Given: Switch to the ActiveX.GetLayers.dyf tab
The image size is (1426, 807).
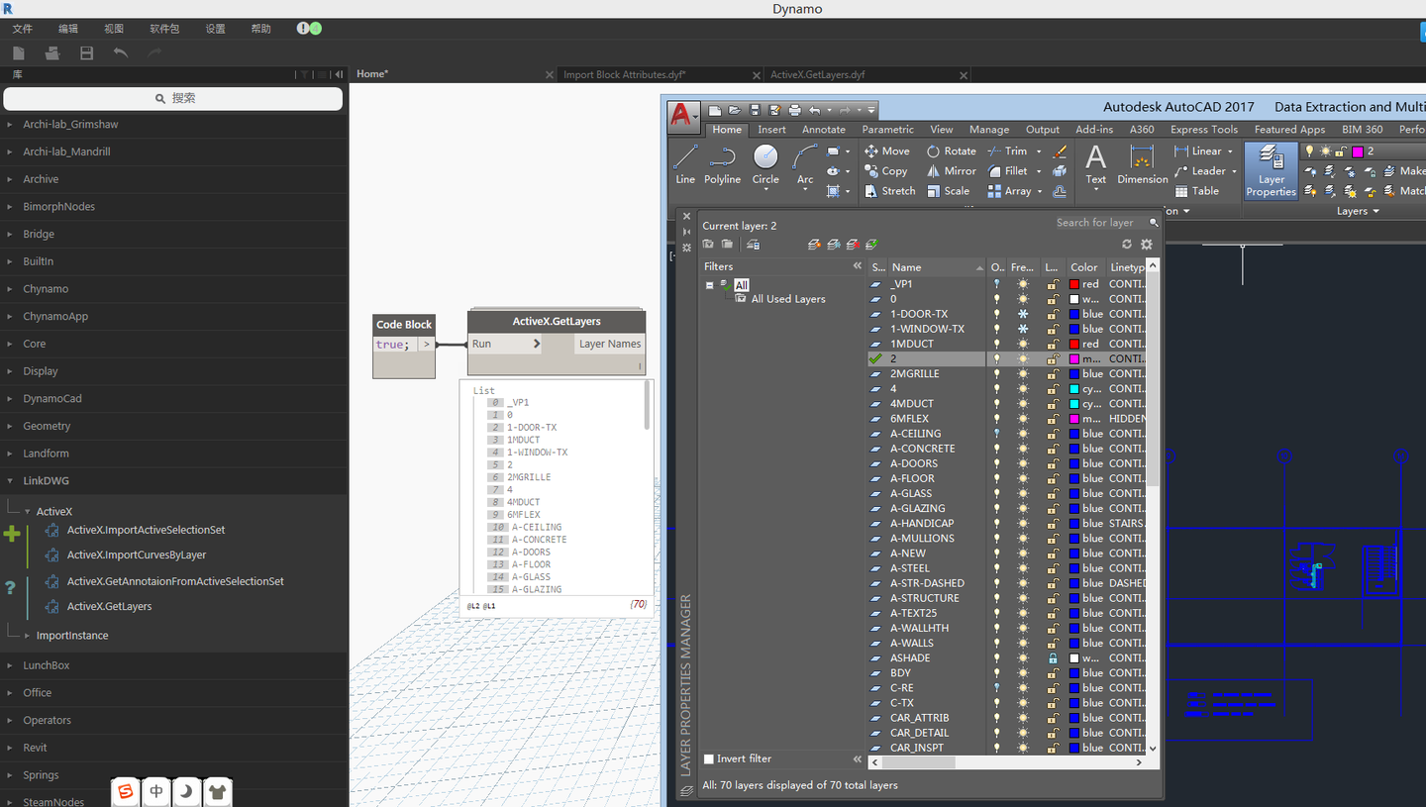Looking at the screenshot, I should (817, 74).
